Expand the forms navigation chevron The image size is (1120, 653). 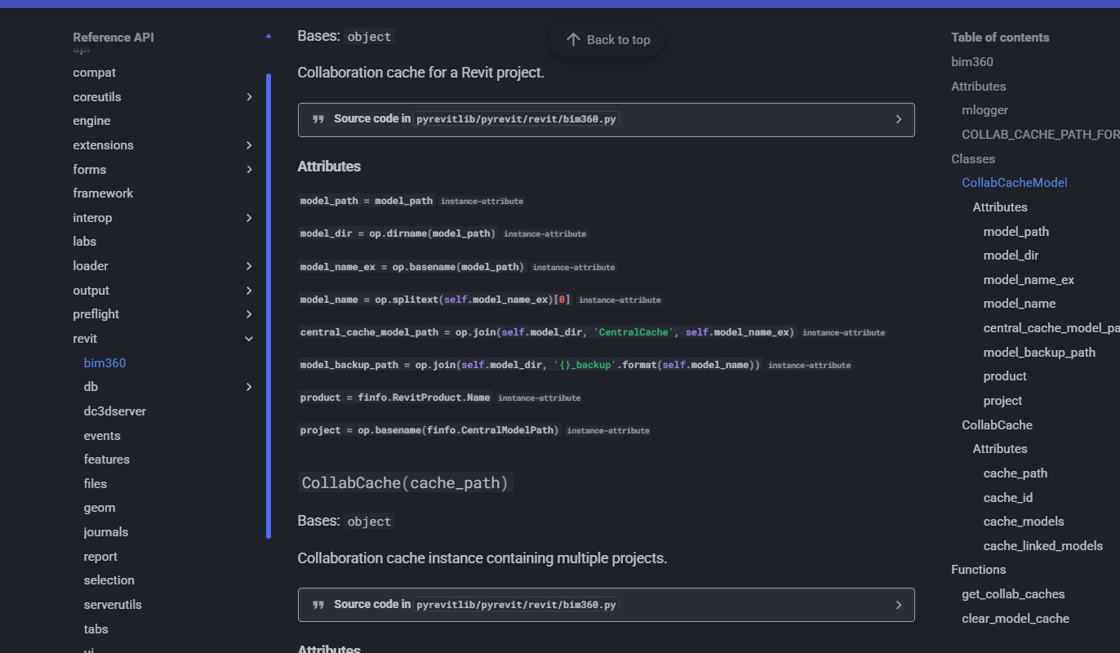click(249, 170)
